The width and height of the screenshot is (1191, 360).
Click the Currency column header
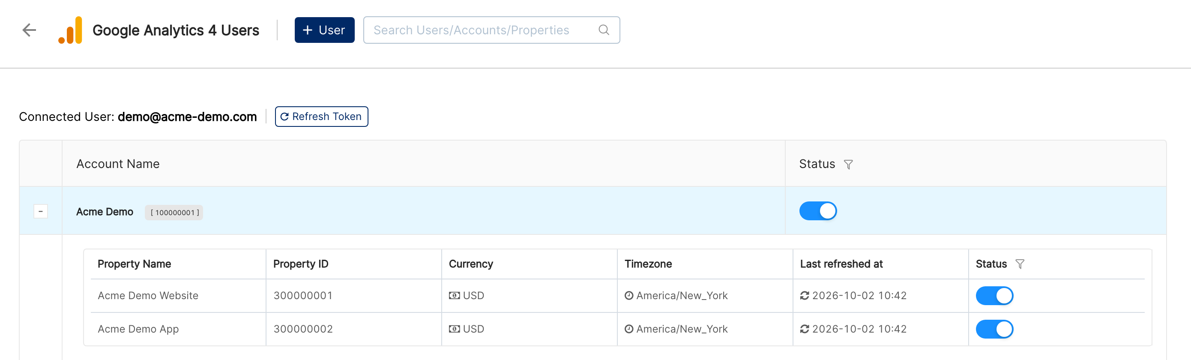(x=471, y=264)
